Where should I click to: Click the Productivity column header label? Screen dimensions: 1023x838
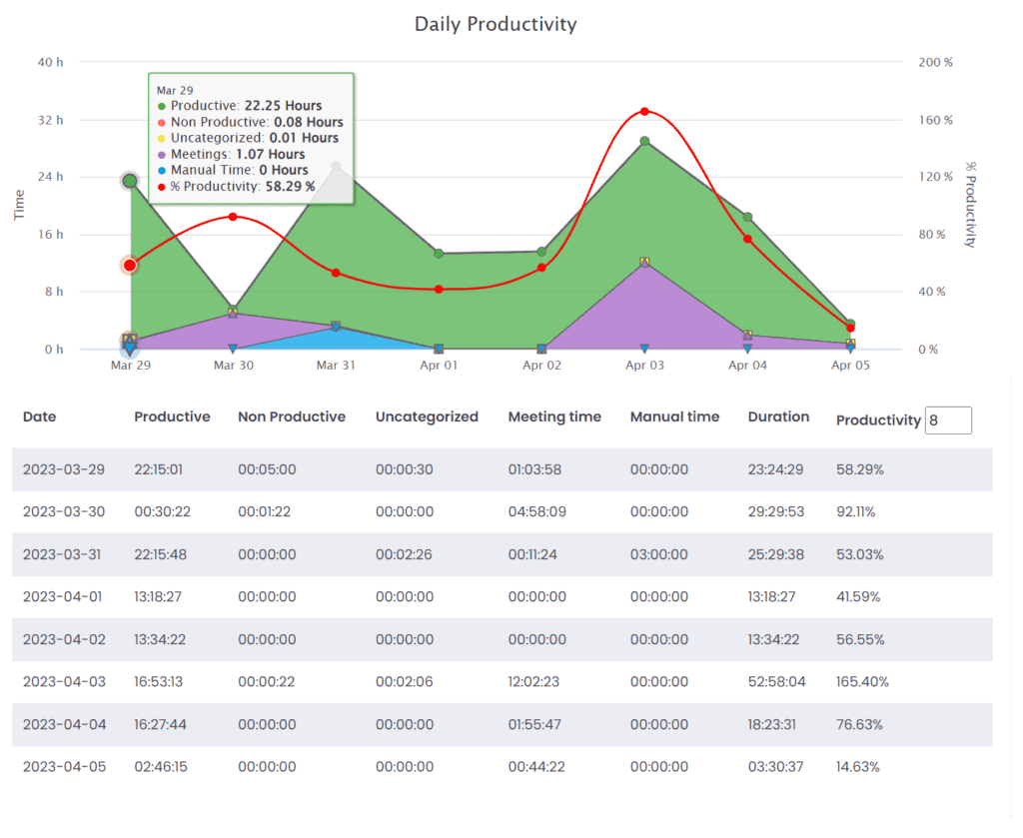click(x=878, y=420)
